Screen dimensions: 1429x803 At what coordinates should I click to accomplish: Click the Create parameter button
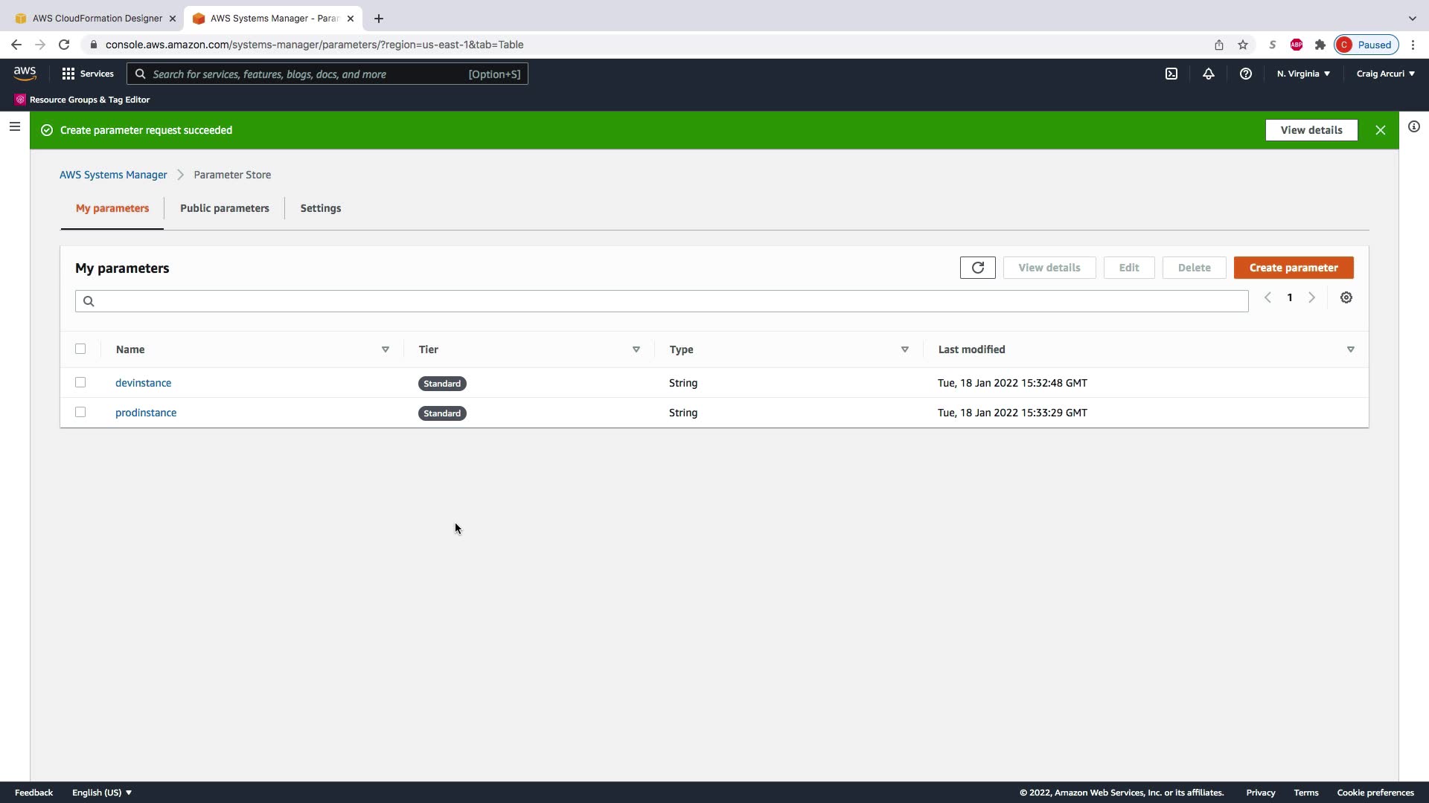[x=1293, y=268]
